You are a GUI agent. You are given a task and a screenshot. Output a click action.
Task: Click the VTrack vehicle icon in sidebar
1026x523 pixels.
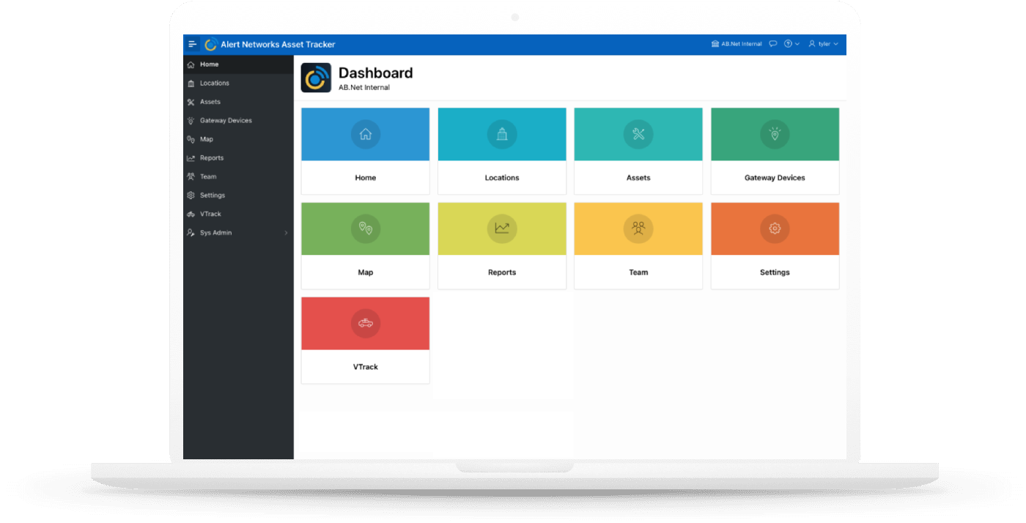(x=191, y=214)
